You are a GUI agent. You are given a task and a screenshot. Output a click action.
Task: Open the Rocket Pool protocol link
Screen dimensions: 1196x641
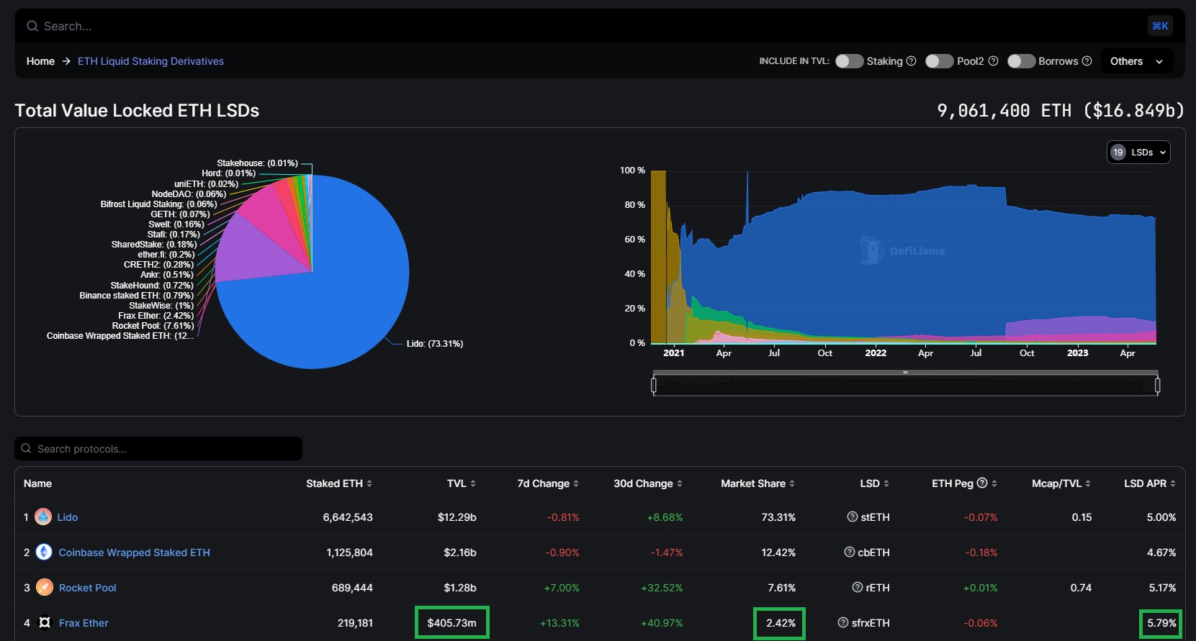87,587
